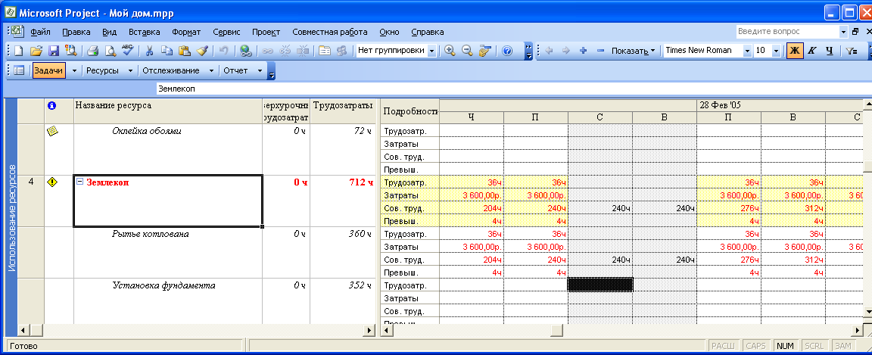The height and width of the screenshot is (355, 872).
Task: Open Microsoft Project help question icon
Action: pyautogui.click(x=506, y=51)
